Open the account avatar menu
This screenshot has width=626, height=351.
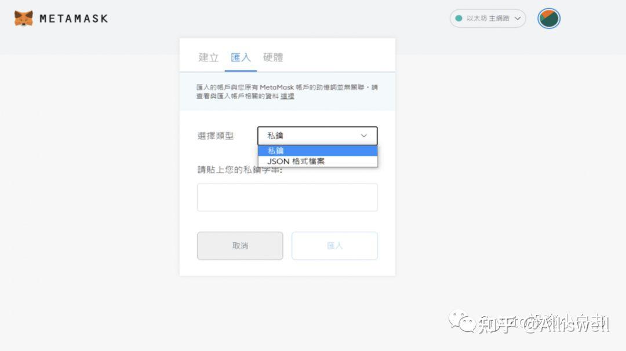coord(548,19)
